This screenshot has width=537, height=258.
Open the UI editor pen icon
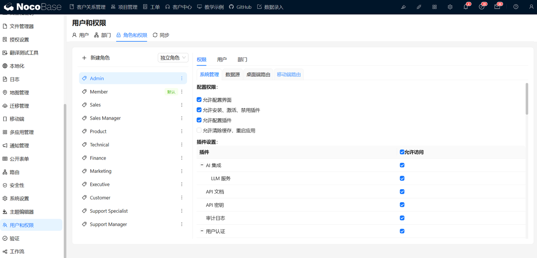coord(403,7)
